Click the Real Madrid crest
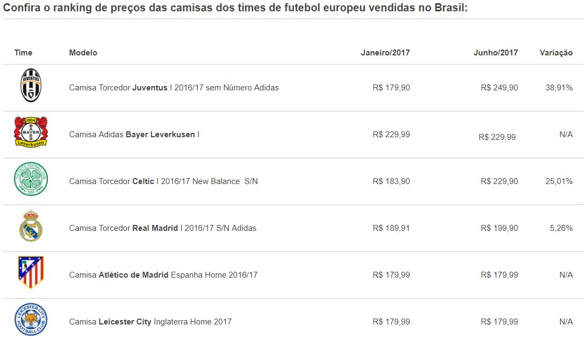This screenshot has height=339, width=586. tap(31, 226)
